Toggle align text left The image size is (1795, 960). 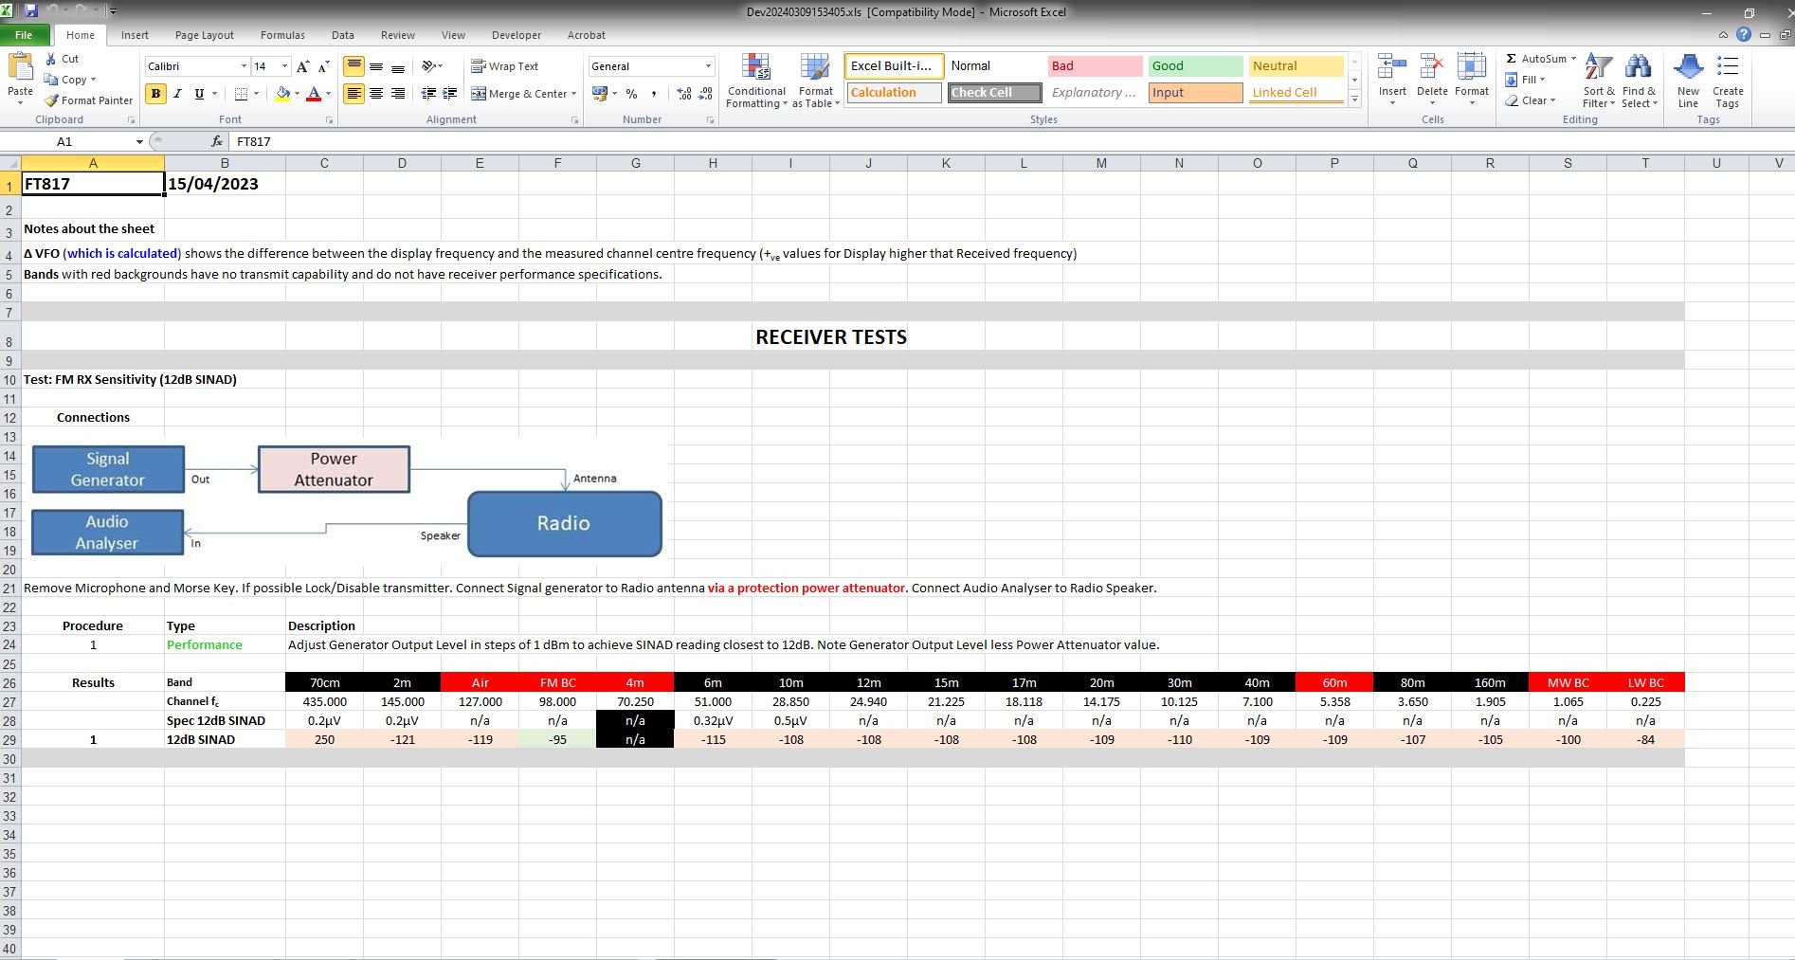[354, 94]
